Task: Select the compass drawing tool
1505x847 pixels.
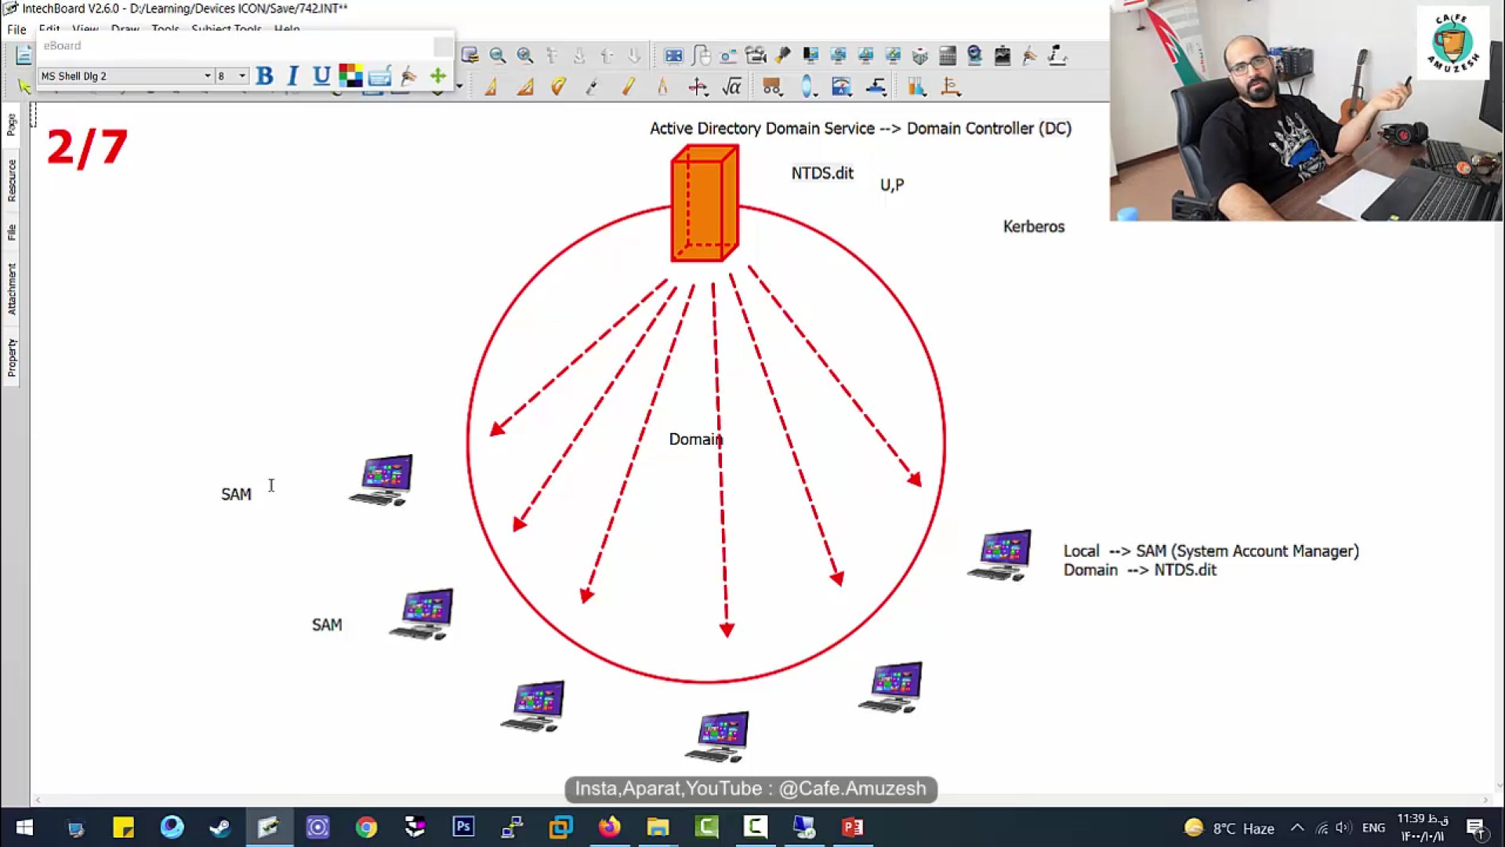Action: [x=662, y=86]
